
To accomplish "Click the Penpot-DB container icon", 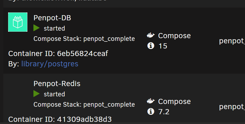I will click(x=18, y=22).
